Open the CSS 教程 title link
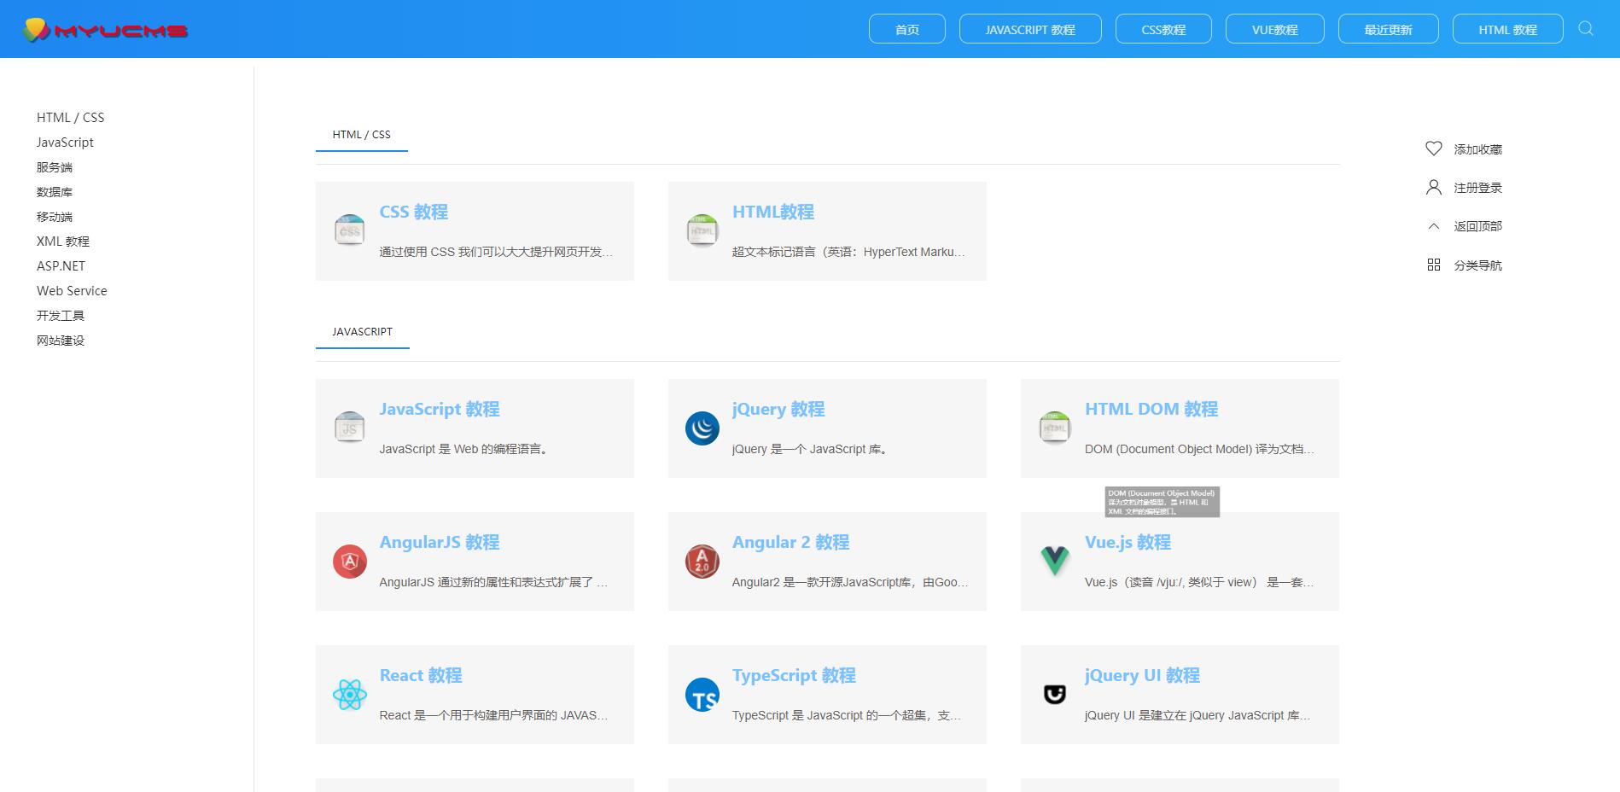The image size is (1620, 792). [x=414, y=212]
